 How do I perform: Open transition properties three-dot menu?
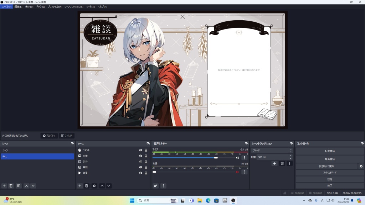[289, 164]
